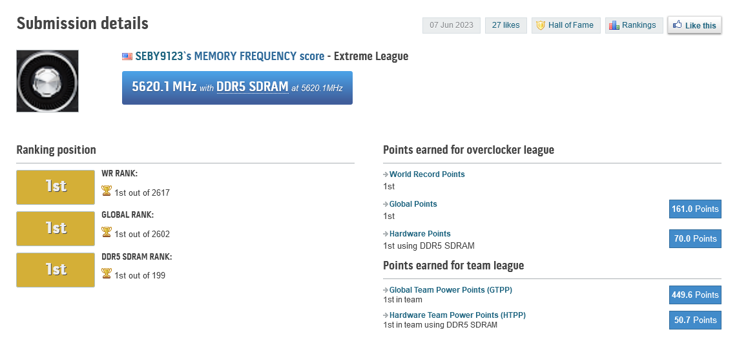Click the DDR5 SDRAM rank trophy icon
The height and width of the screenshot is (345, 737).
coord(107,274)
